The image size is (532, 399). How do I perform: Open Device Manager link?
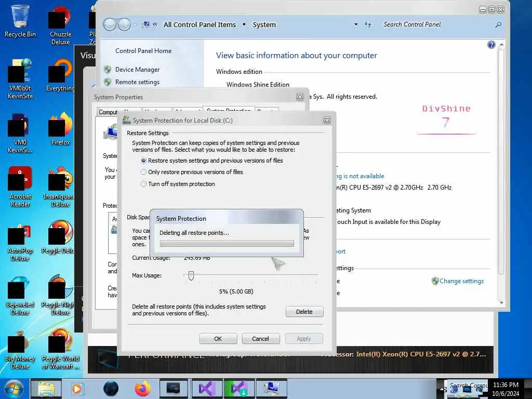point(137,70)
